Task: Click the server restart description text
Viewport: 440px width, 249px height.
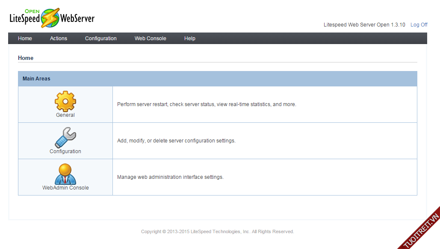Action: click(207, 104)
